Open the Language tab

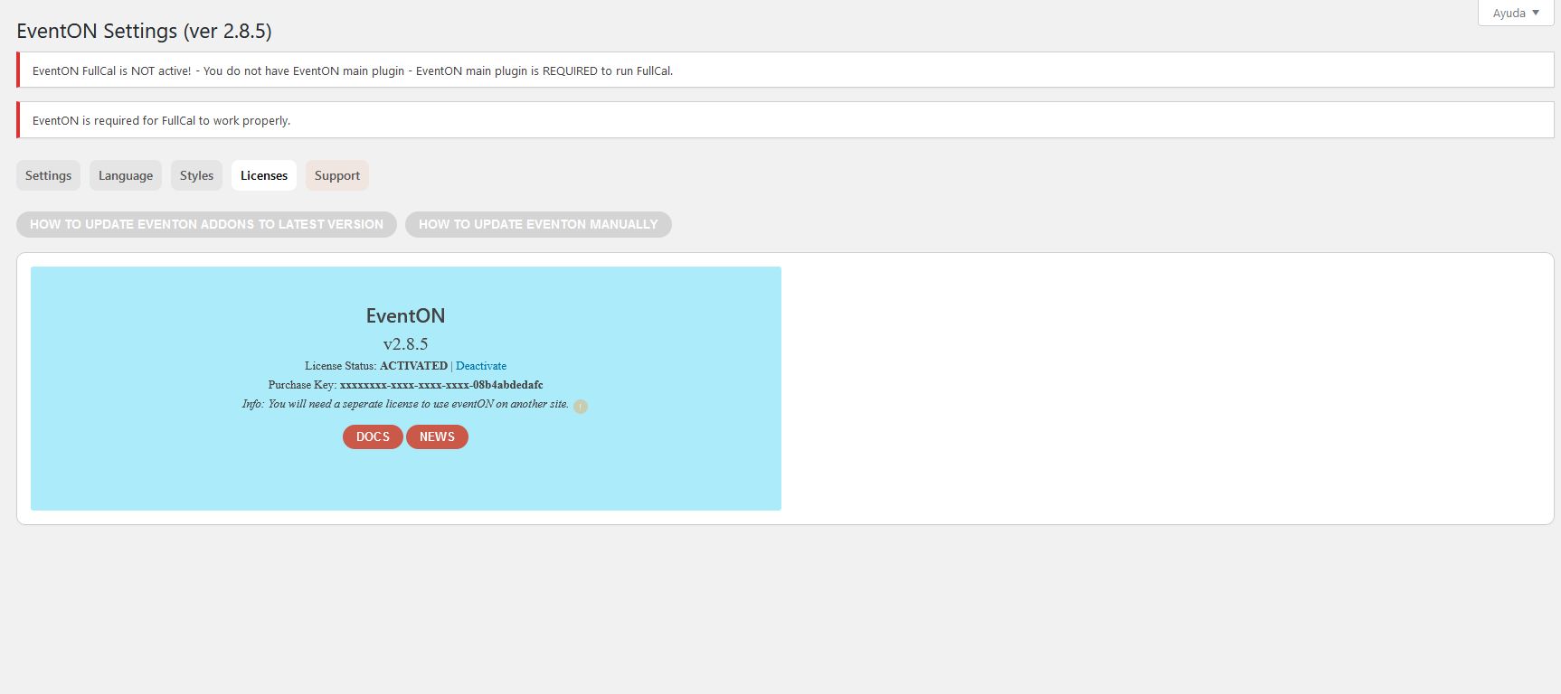pyautogui.click(x=126, y=175)
